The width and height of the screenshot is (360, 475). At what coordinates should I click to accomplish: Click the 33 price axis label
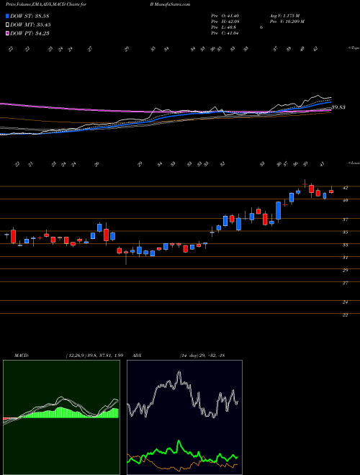pyautogui.click(x=345, y=245)
